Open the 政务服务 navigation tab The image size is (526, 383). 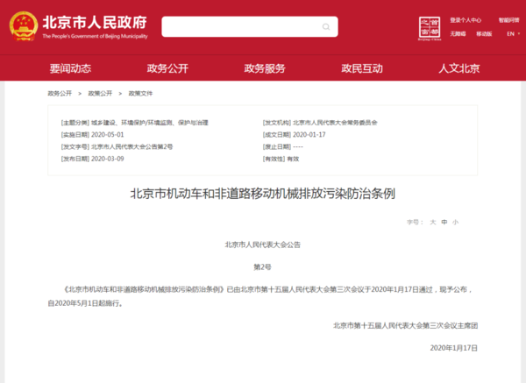265,68
